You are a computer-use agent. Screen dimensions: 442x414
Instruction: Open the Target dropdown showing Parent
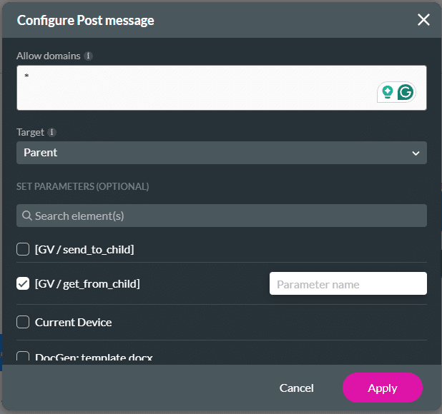[215, 152]
